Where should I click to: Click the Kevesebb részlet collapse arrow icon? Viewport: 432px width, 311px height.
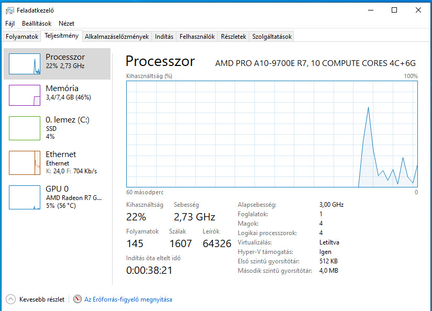10,299
